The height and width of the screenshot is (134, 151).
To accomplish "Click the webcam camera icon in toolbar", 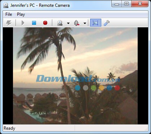I will pos(60,23).
